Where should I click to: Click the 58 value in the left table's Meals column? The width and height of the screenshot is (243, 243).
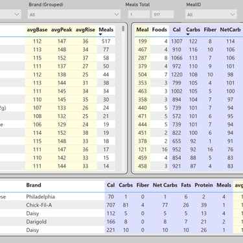coord(106,58)
